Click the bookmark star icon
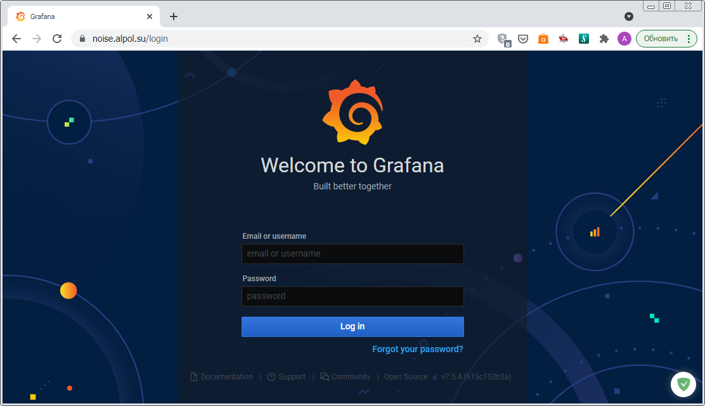This screenshot has height=406, width=705. (x=477, y=39)
